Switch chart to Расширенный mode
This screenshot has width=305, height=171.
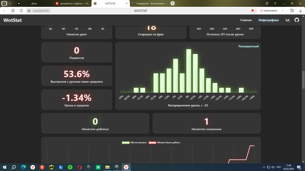[x=248, y=46]
